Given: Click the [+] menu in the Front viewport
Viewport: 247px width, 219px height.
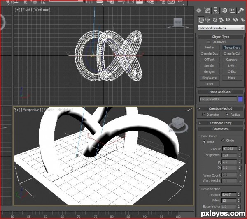Looking at the screenshot, I should pos(17,9).
